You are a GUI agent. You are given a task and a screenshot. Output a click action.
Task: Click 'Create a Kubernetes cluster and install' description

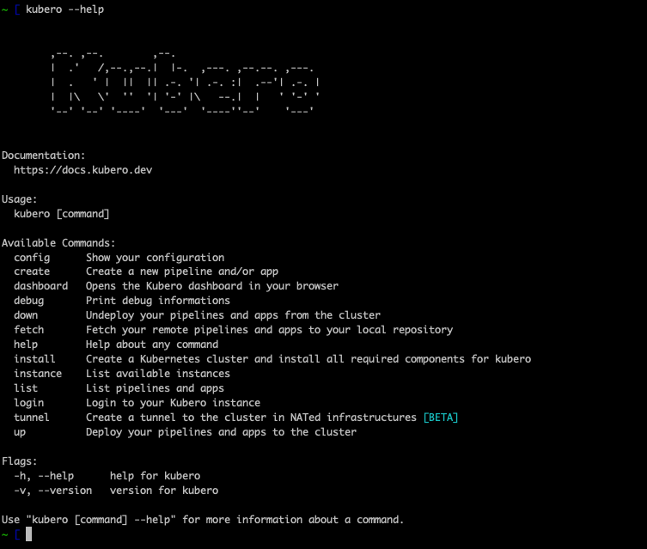308,359
